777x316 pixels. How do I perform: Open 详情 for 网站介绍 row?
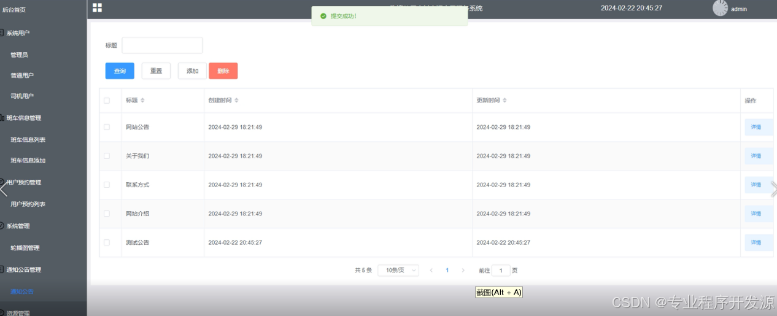(x=757, y=214)
